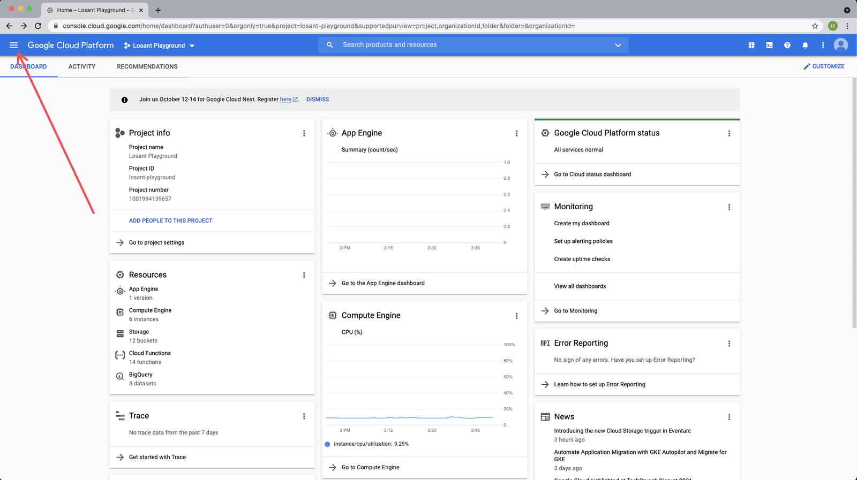Go to the App Engine dashboard
857x480 pixels.
pyautogui.click(x=383, y=283)
